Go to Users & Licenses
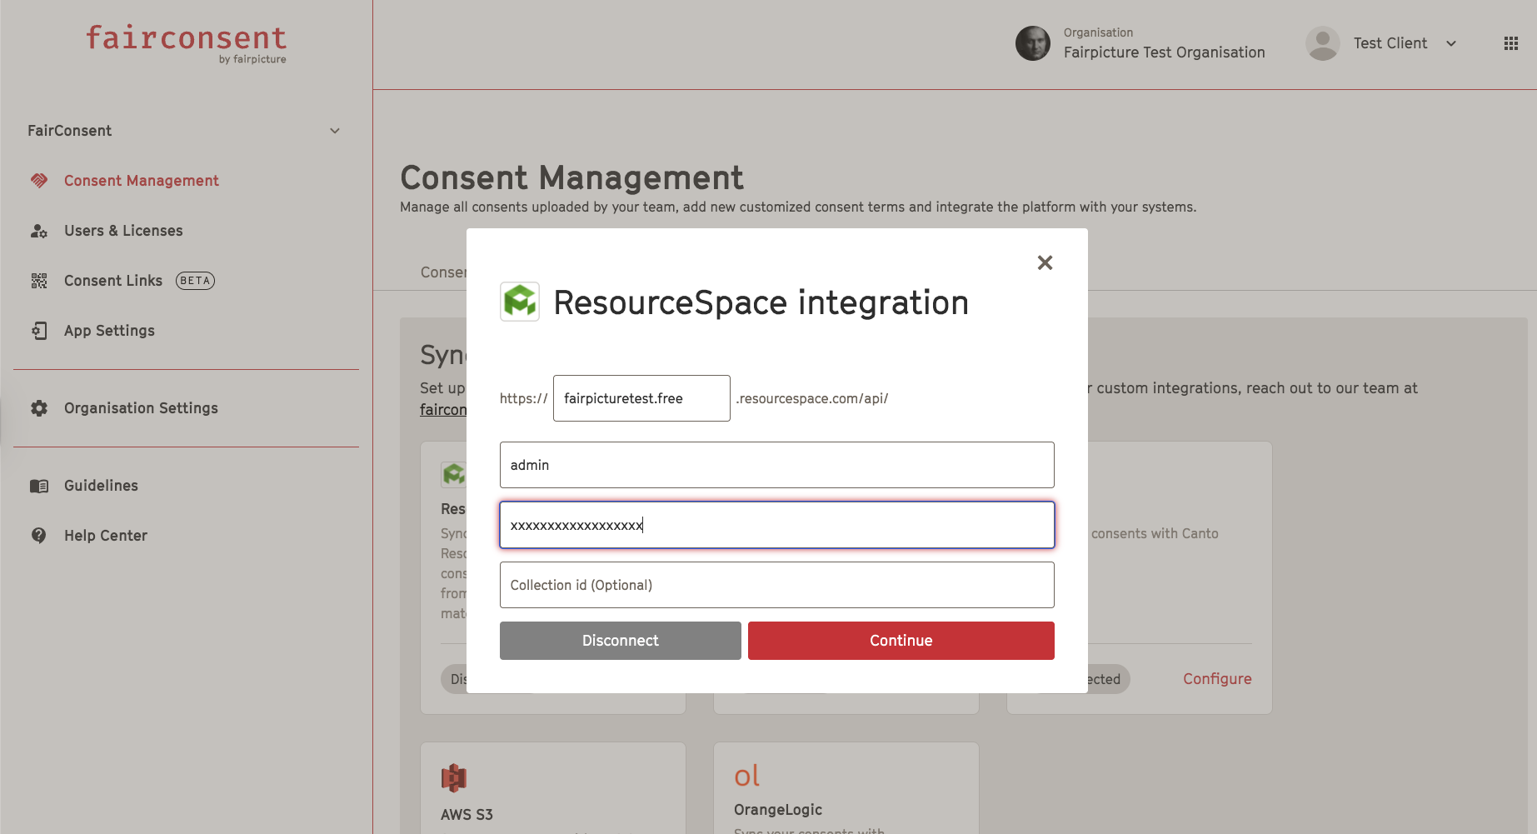 pos(123,231)
